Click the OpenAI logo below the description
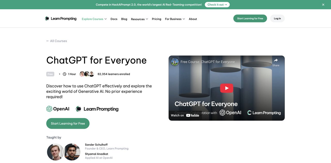The width and height of the screenshot is (331, 163). click(58, 109)
